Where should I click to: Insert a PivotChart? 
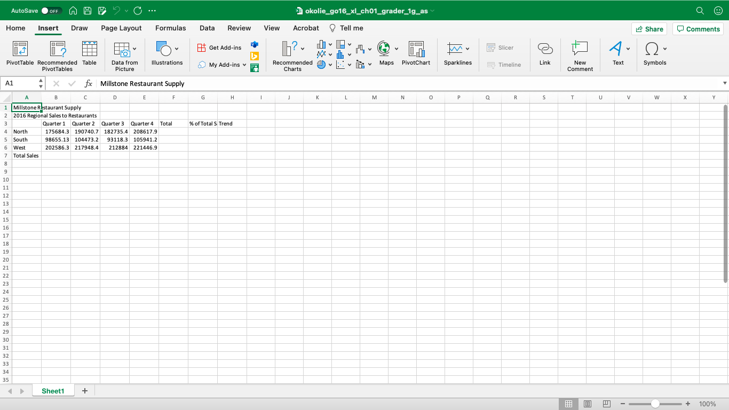[416, 54]
